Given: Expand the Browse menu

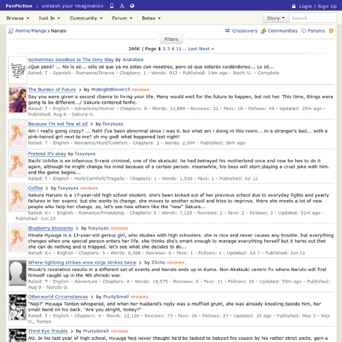Looking at the screenshot, I should [18, 18].
